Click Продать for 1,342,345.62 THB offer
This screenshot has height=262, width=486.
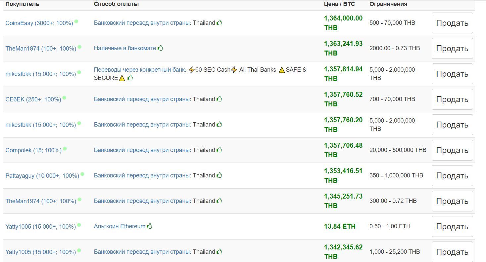pos(452,252)
